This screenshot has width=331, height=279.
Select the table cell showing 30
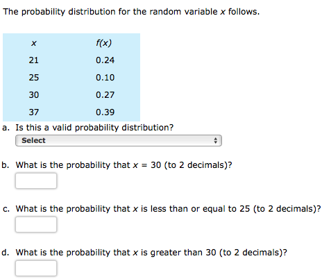click(34, 95)
